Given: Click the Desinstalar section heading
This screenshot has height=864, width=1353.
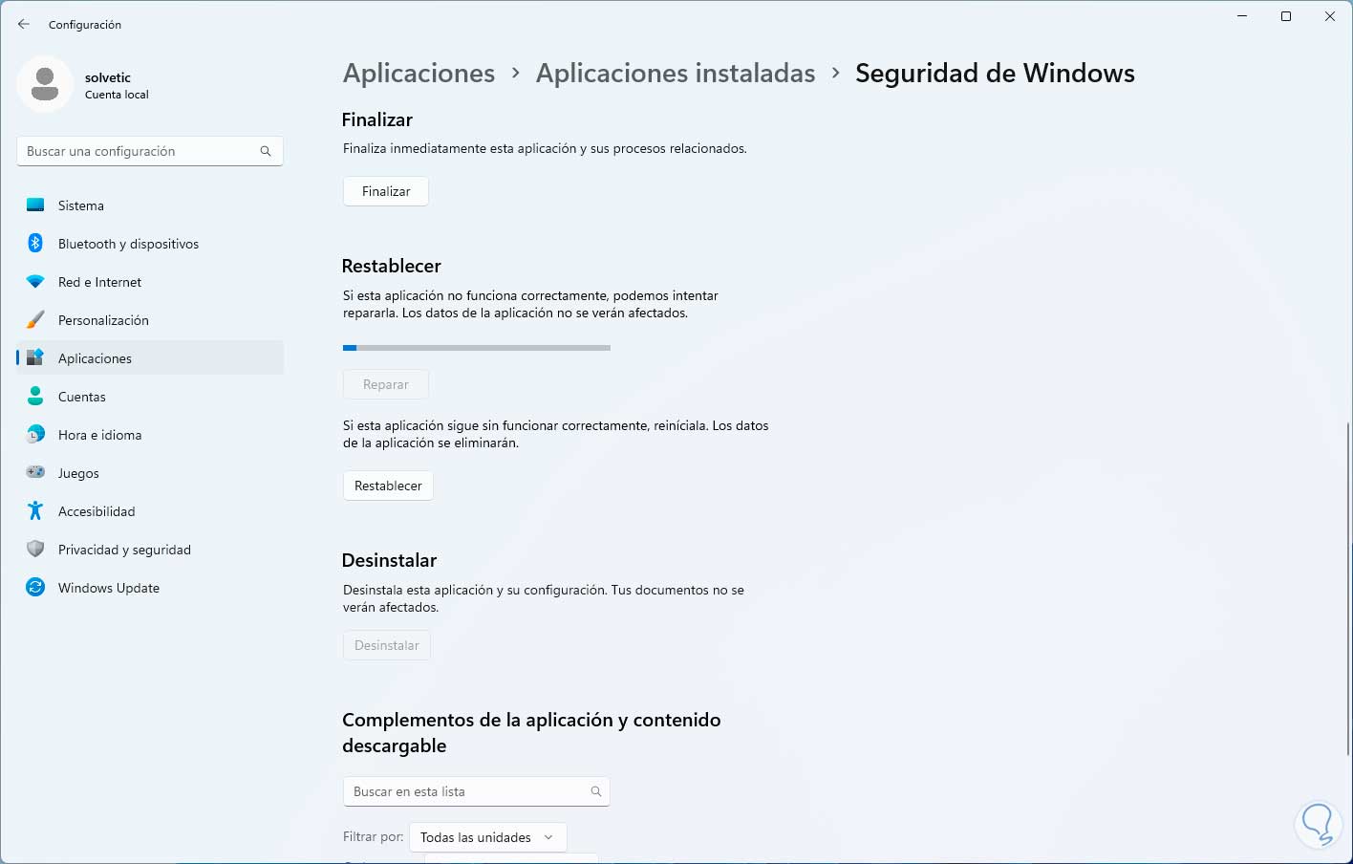Looking at the screenshot, I should [x=389, y=560].
